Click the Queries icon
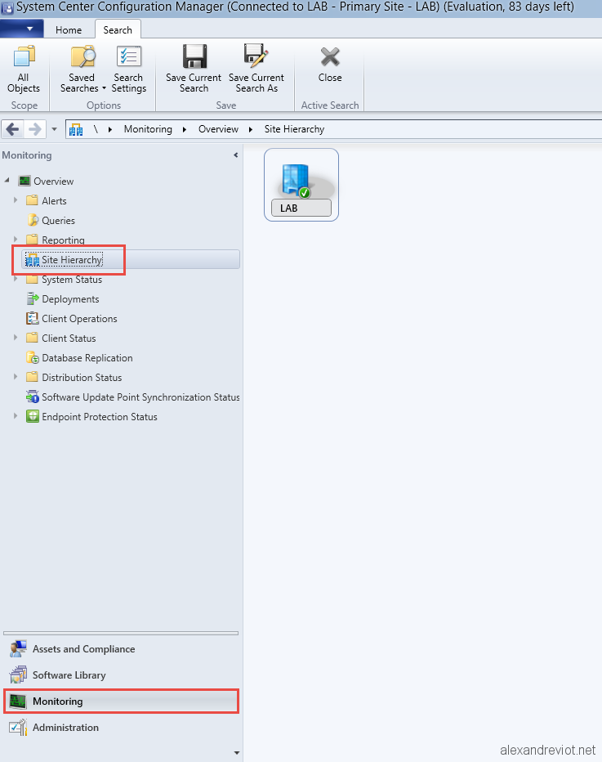The image size is (602, 762). coord(32,220)
